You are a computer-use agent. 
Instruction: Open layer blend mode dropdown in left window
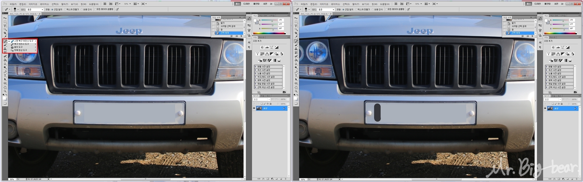point(262,99)
